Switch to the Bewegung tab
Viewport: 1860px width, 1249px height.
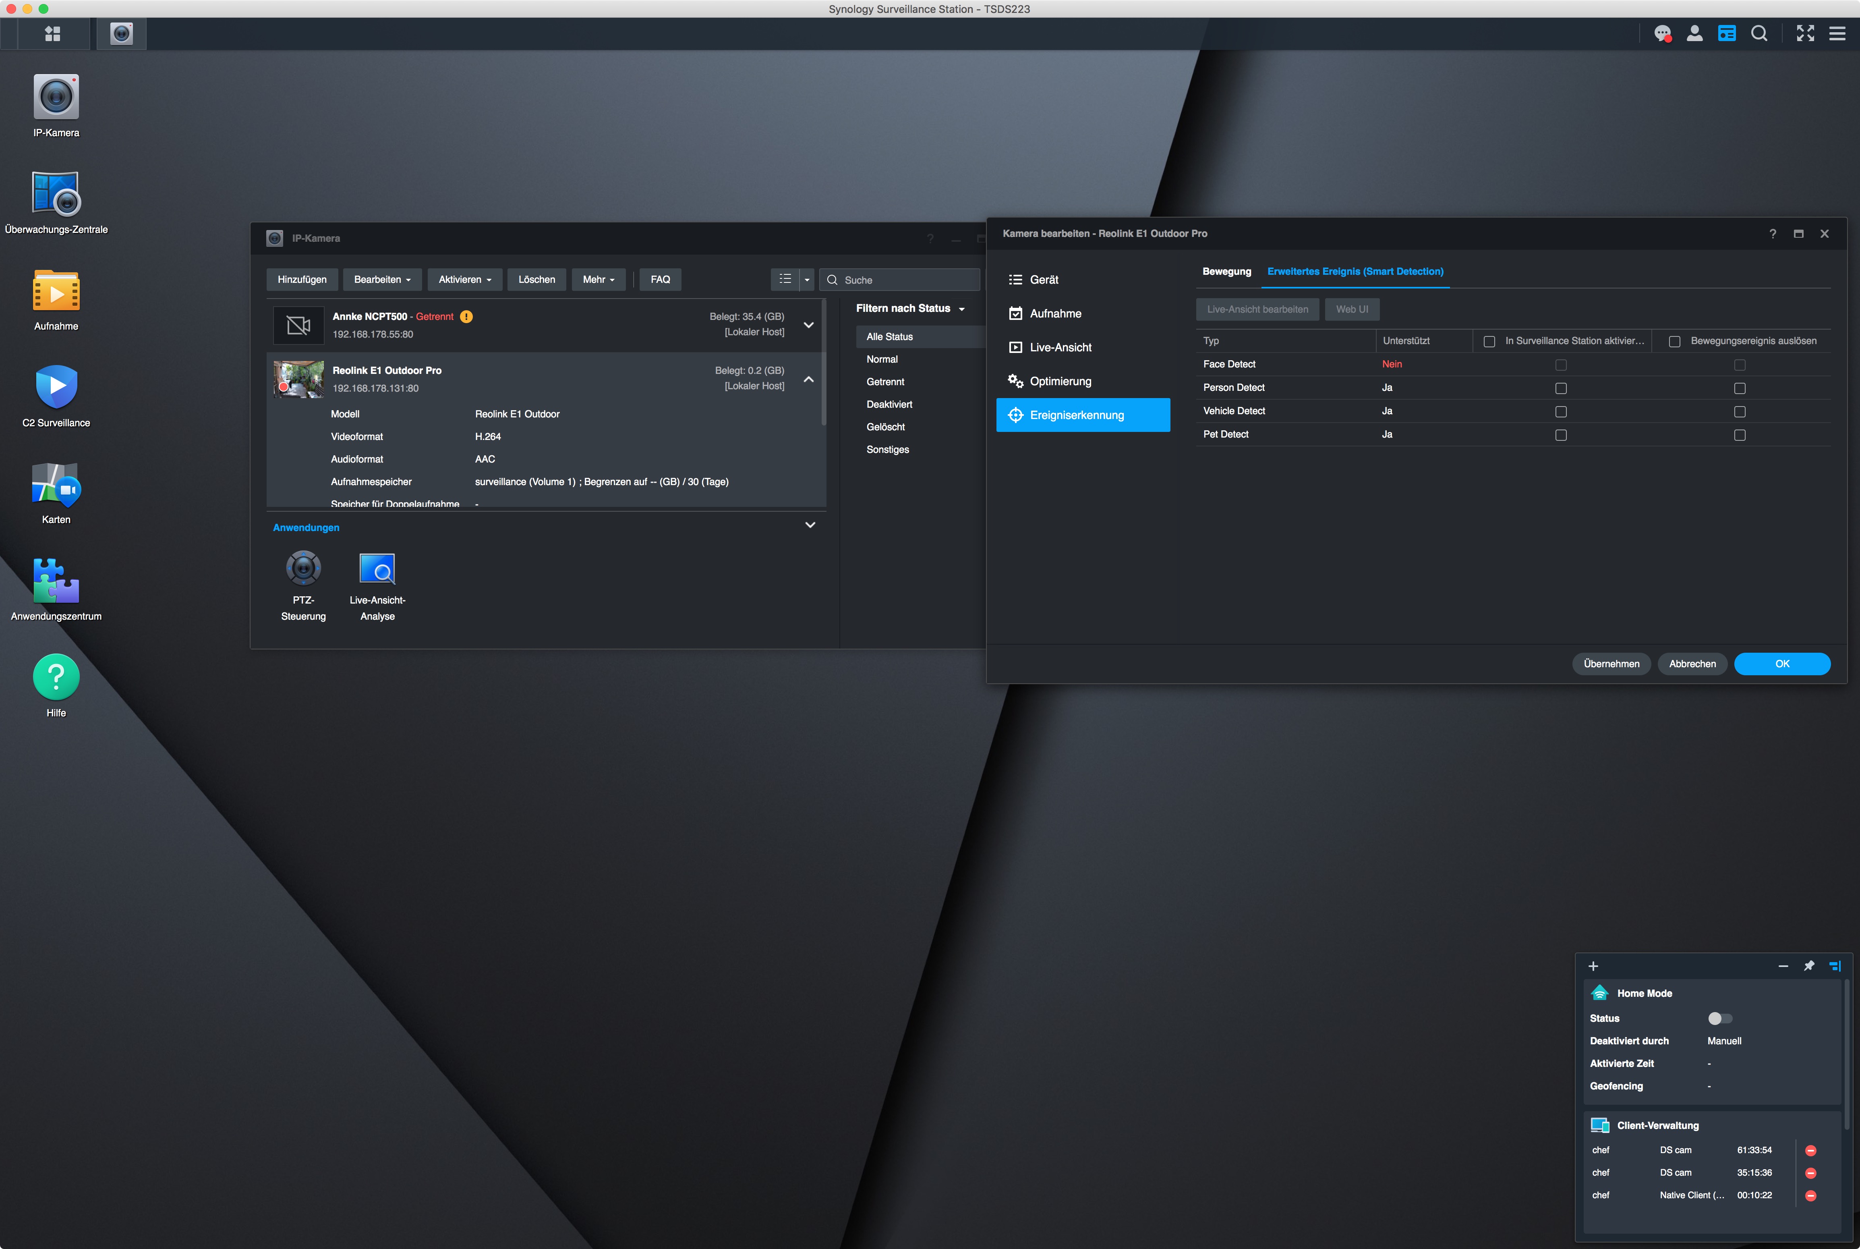(1226, 272)
